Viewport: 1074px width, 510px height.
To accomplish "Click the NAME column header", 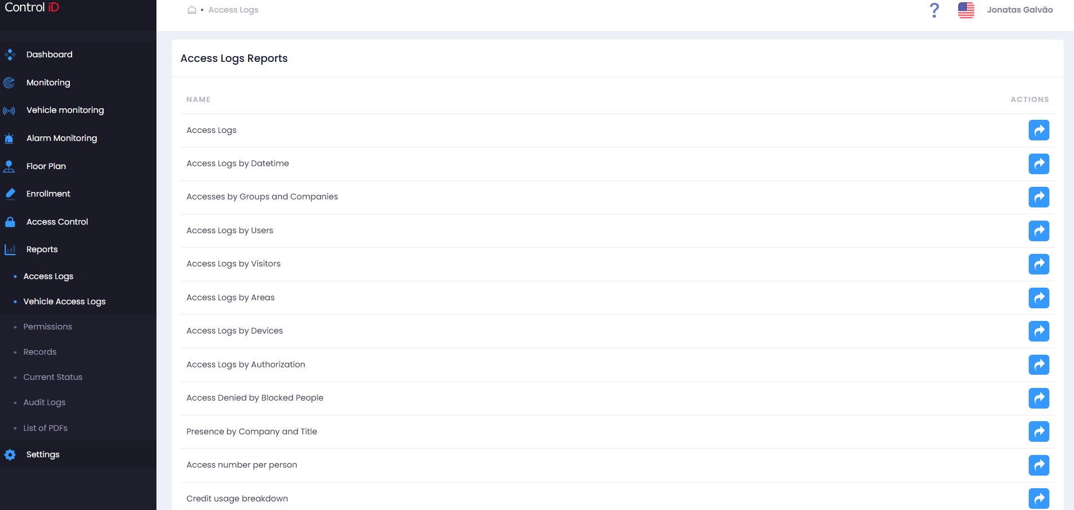I will 198,99.
